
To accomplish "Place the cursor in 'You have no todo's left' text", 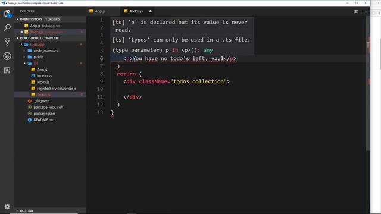I will tap(168, 58).
